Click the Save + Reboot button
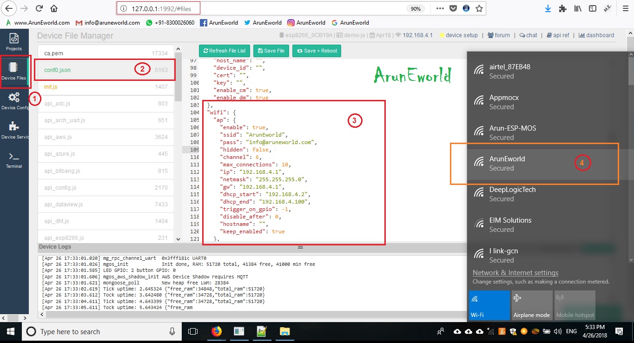634x343 pixels. click(317, 51)
